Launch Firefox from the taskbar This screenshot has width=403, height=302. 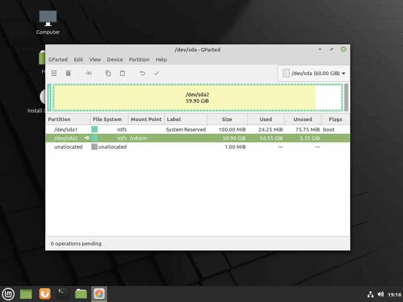[x=45, y=294]
